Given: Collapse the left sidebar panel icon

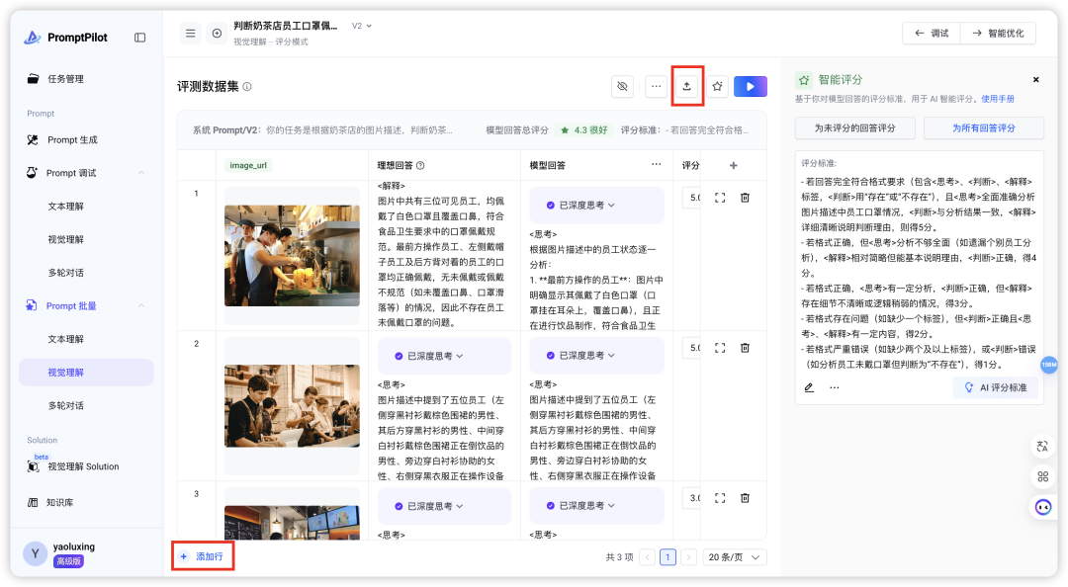Looking at the screenshot, I should click(x=139, y=38).
